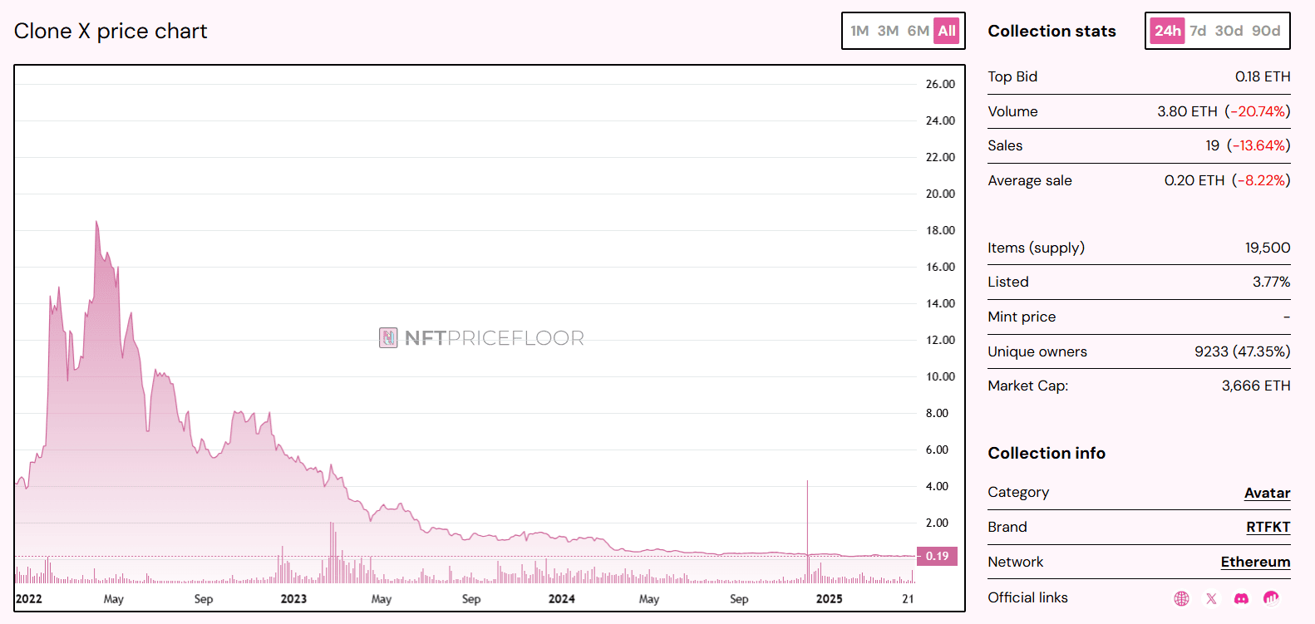This screenshot has height=624, width=1315.
Task: Show 90d collection stats
Action: [x=1266, y=31]
